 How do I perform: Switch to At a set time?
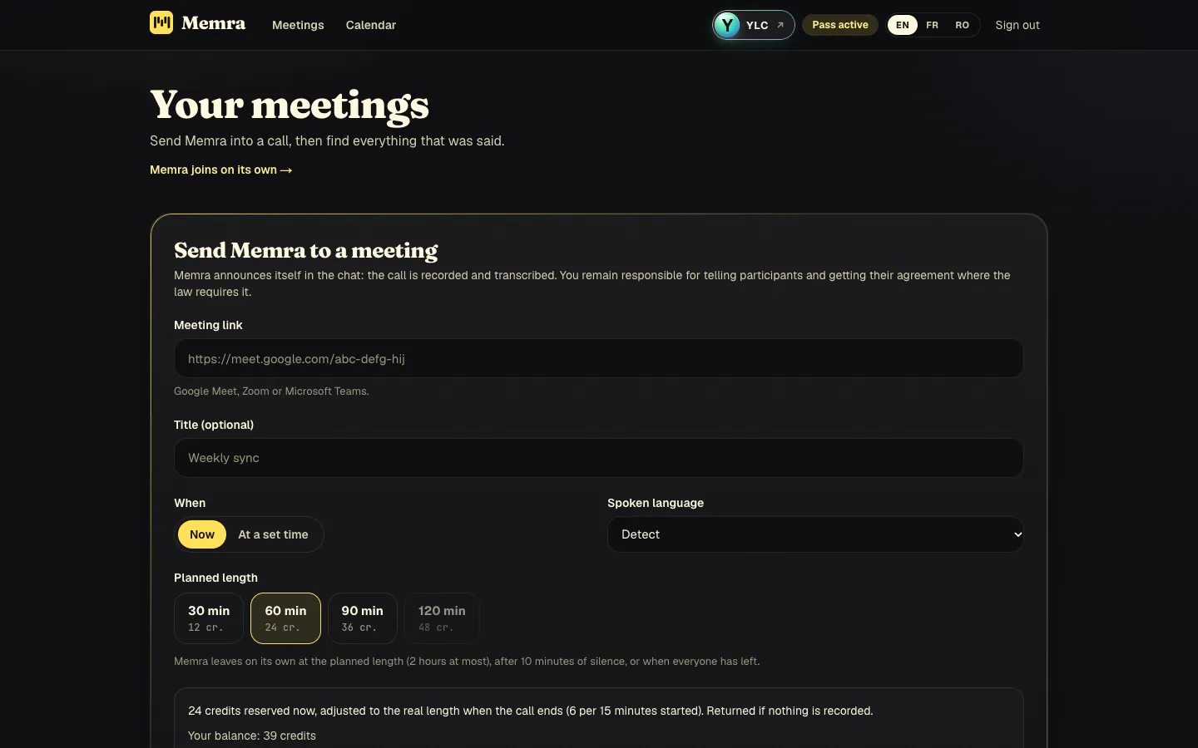(273, 534)
